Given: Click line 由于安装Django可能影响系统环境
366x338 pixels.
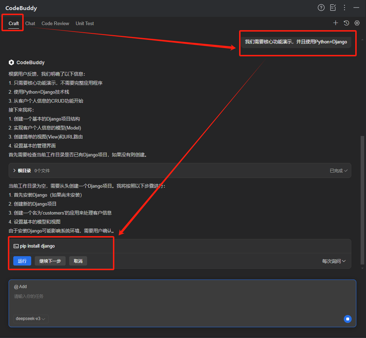Looking at the screenshot, I should [x=62, y=231].
